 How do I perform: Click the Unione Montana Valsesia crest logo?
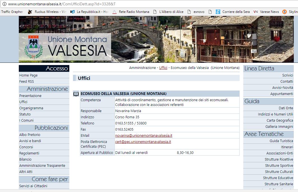click(x=34, y=47)
